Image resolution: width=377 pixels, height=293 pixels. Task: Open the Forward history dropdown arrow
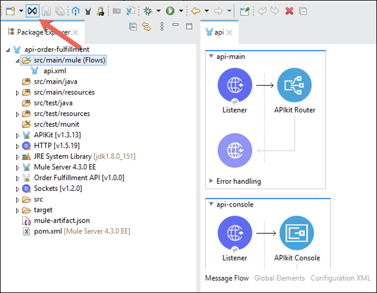229,11
